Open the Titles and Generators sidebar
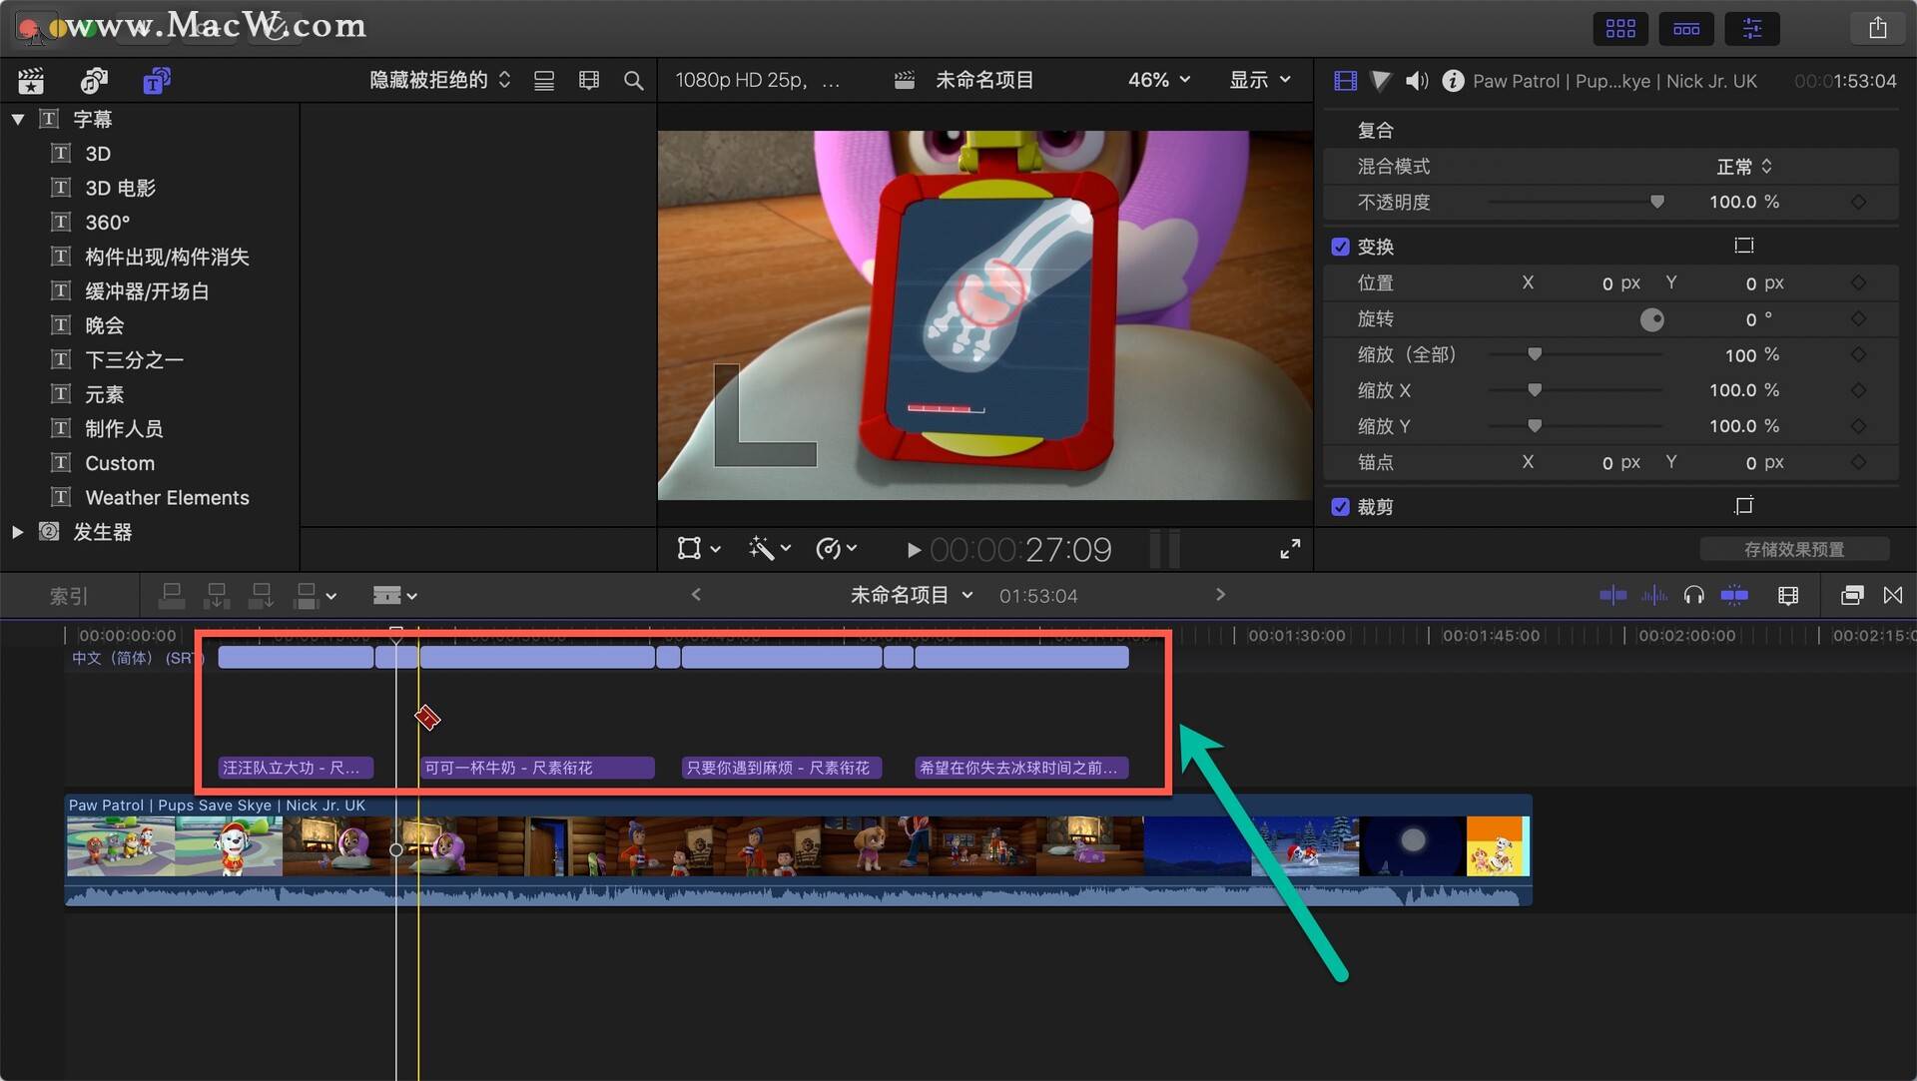This screenshot has width=1917, height=1081. click(x=156, y=80)
